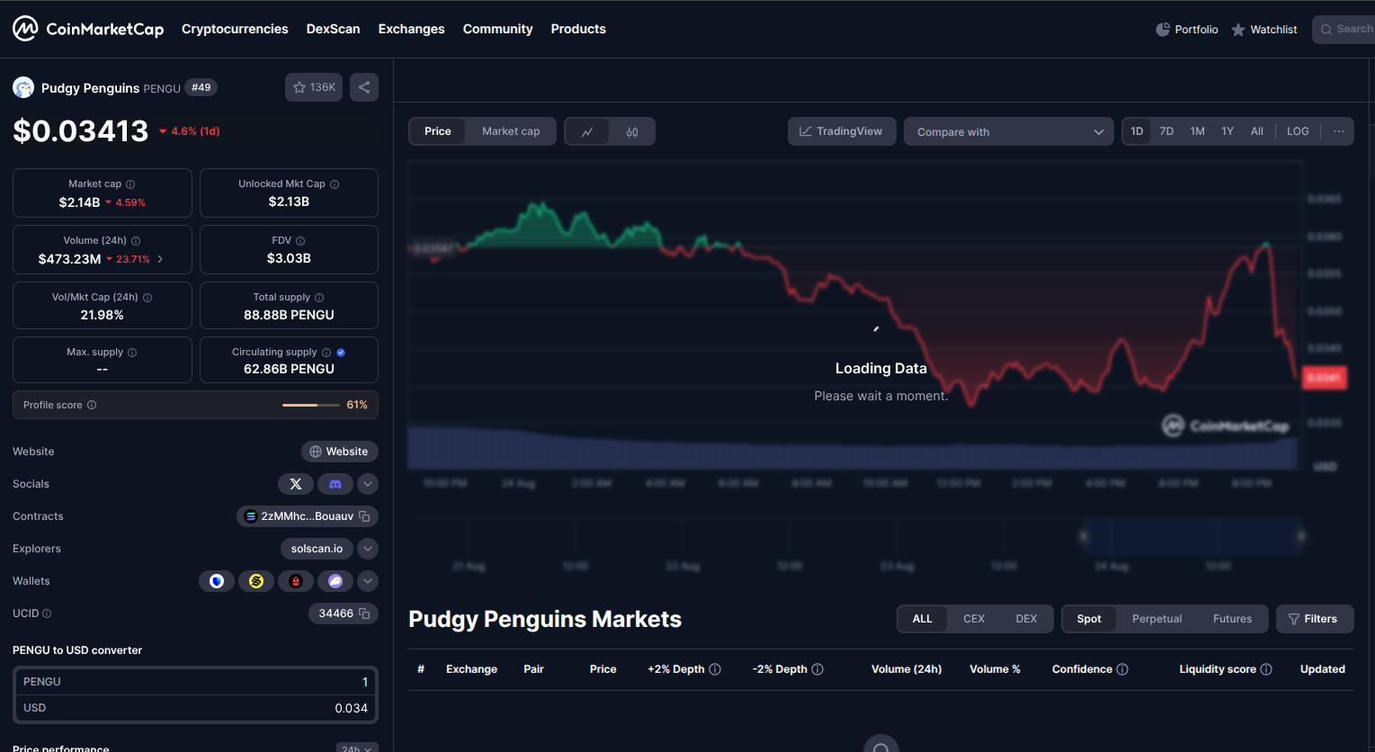Show Circulating supply info icon
Image resolution: width=1375 pixels, height=752 pixels.
coord(326,353)
